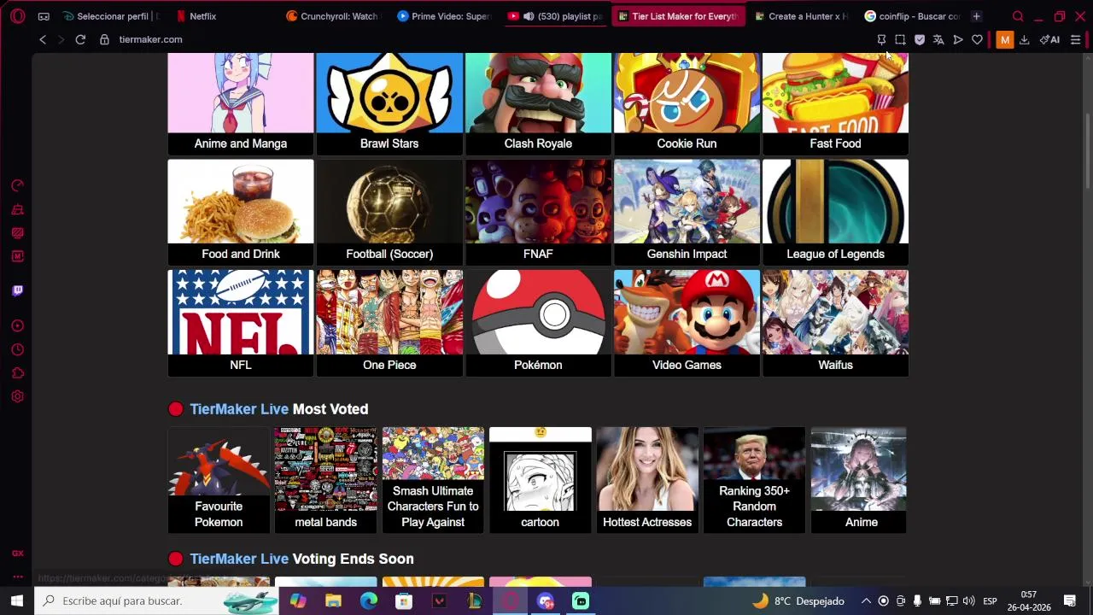The image size is (1093, 615).
Task: Open the metal bands live vote
Action: [x=326, y=480]
